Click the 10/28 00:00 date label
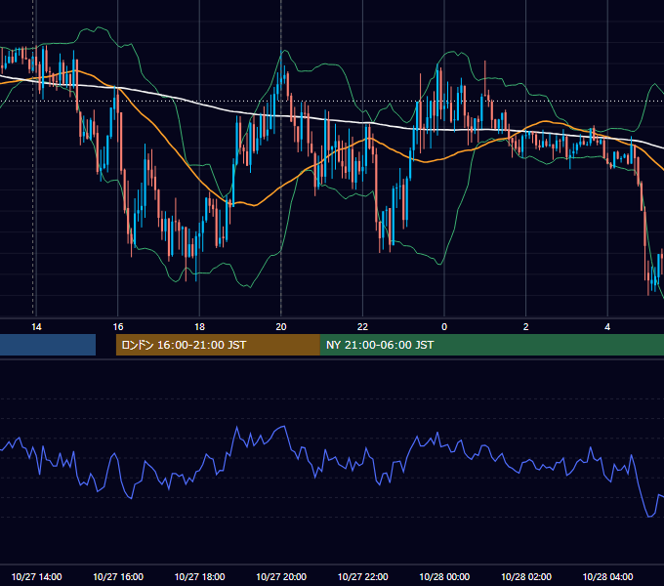Viewport: 664px width, 586px height. point(444,576)
